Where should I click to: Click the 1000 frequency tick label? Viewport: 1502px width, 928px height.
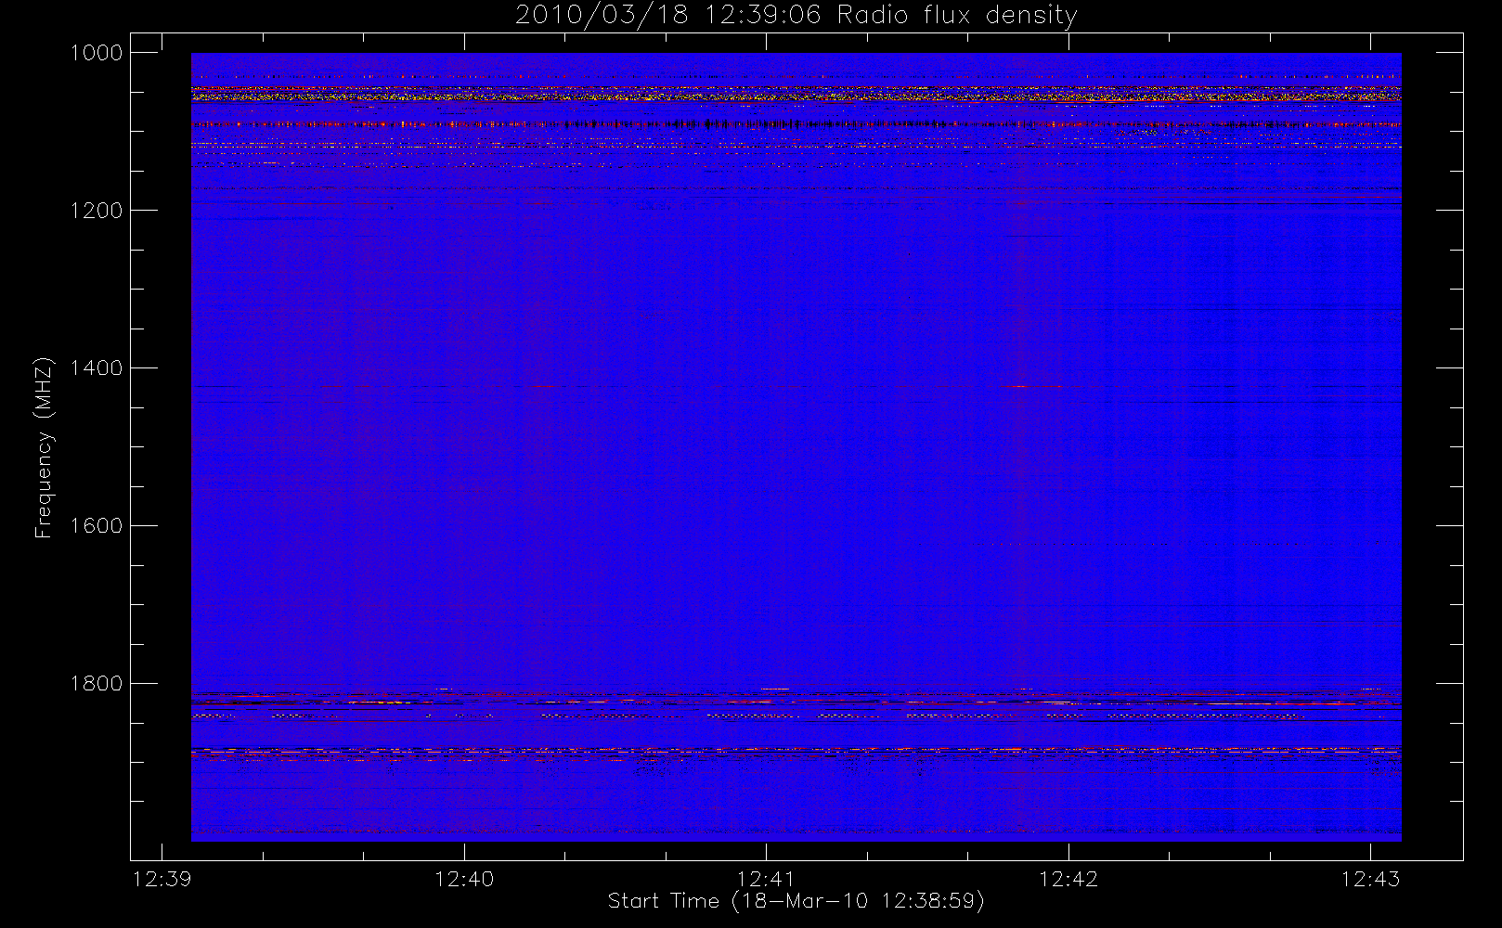tap(97, 53)
